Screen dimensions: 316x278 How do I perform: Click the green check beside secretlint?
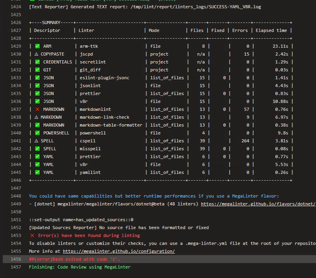tap(37, 62)
